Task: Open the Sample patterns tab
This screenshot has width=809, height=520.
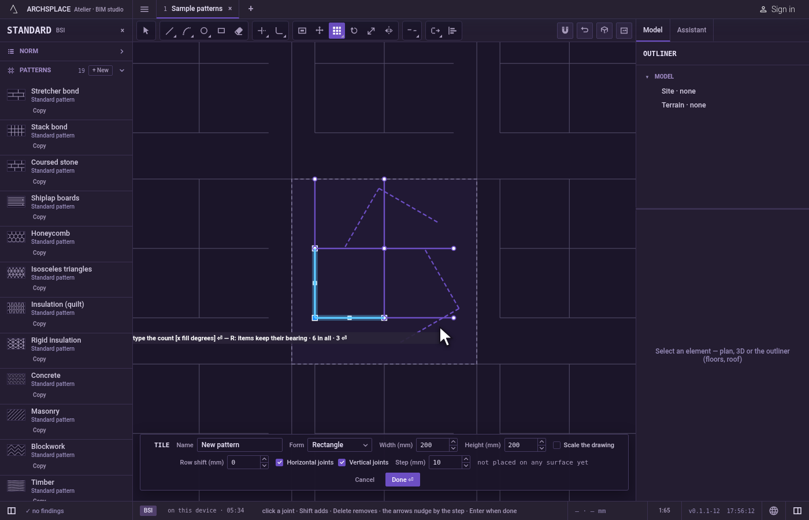Action: tap(197, 9)
